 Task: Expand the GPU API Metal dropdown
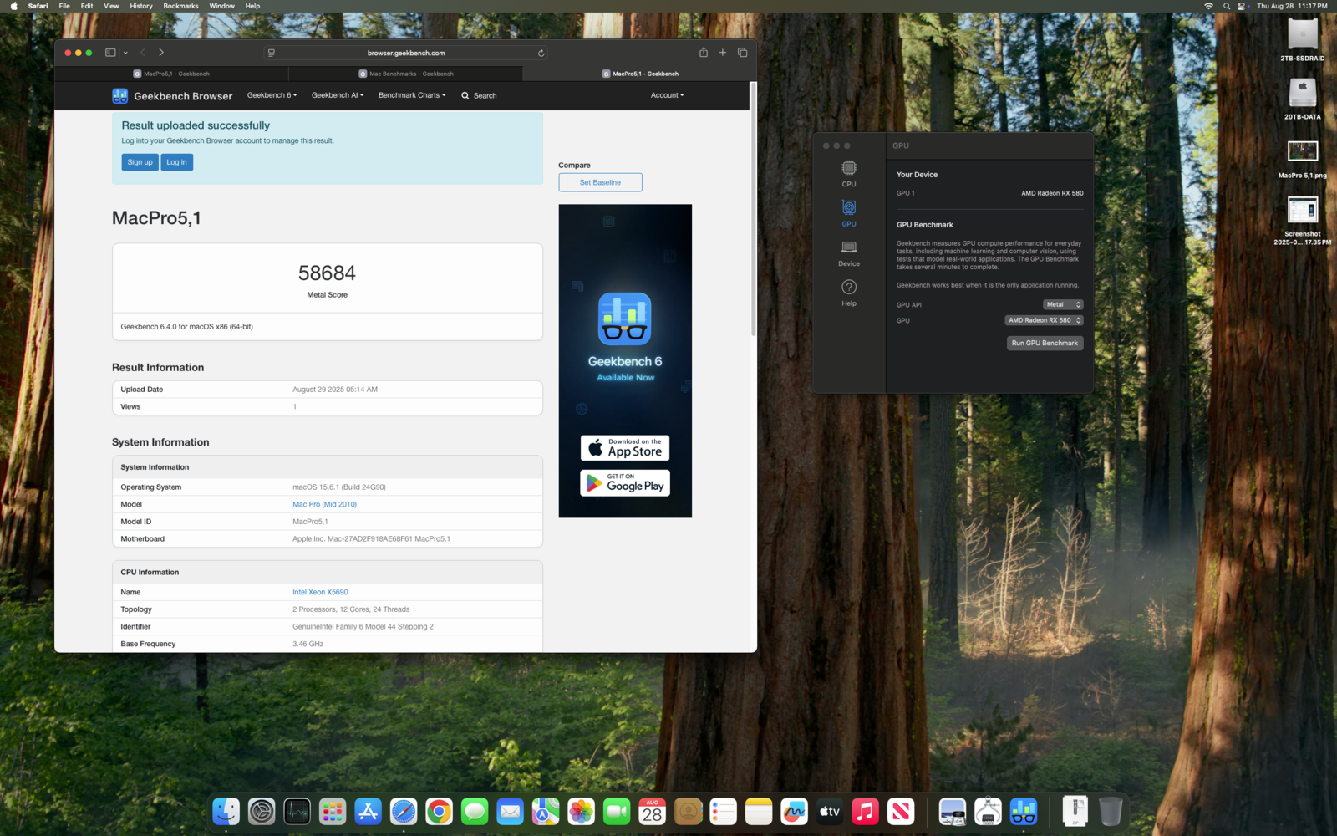click(x=1062, y=304)
